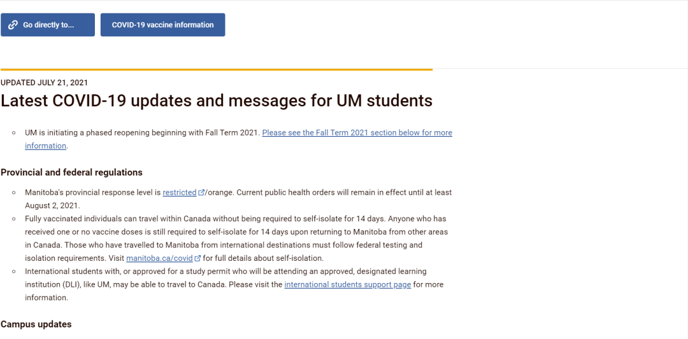The image size is (688, 339).
Task: Follow the Fall Term 2021 section link
Action: coord(238,139)
